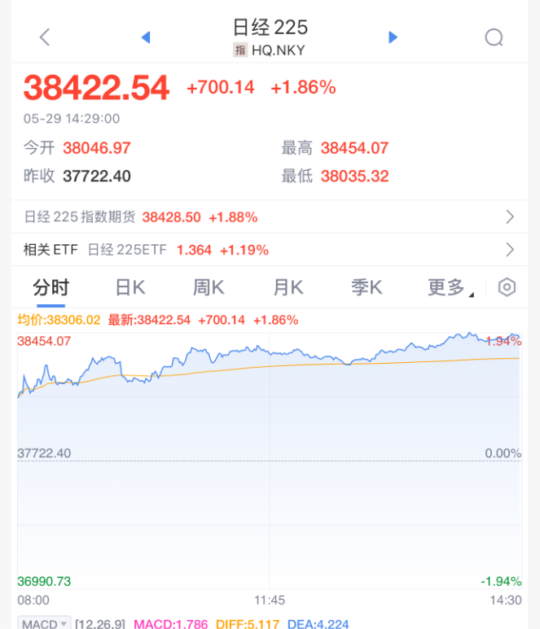The image size is (540, 629).
Task: Select the 季K chart tab
Action: pyautogui.click(x=367, y=287)
